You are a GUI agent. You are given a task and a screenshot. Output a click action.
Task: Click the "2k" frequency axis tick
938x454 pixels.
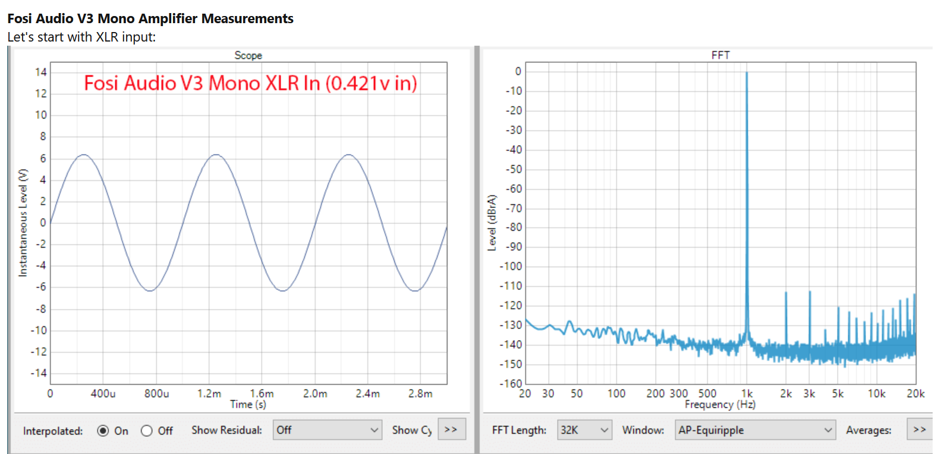pos(786,393)
